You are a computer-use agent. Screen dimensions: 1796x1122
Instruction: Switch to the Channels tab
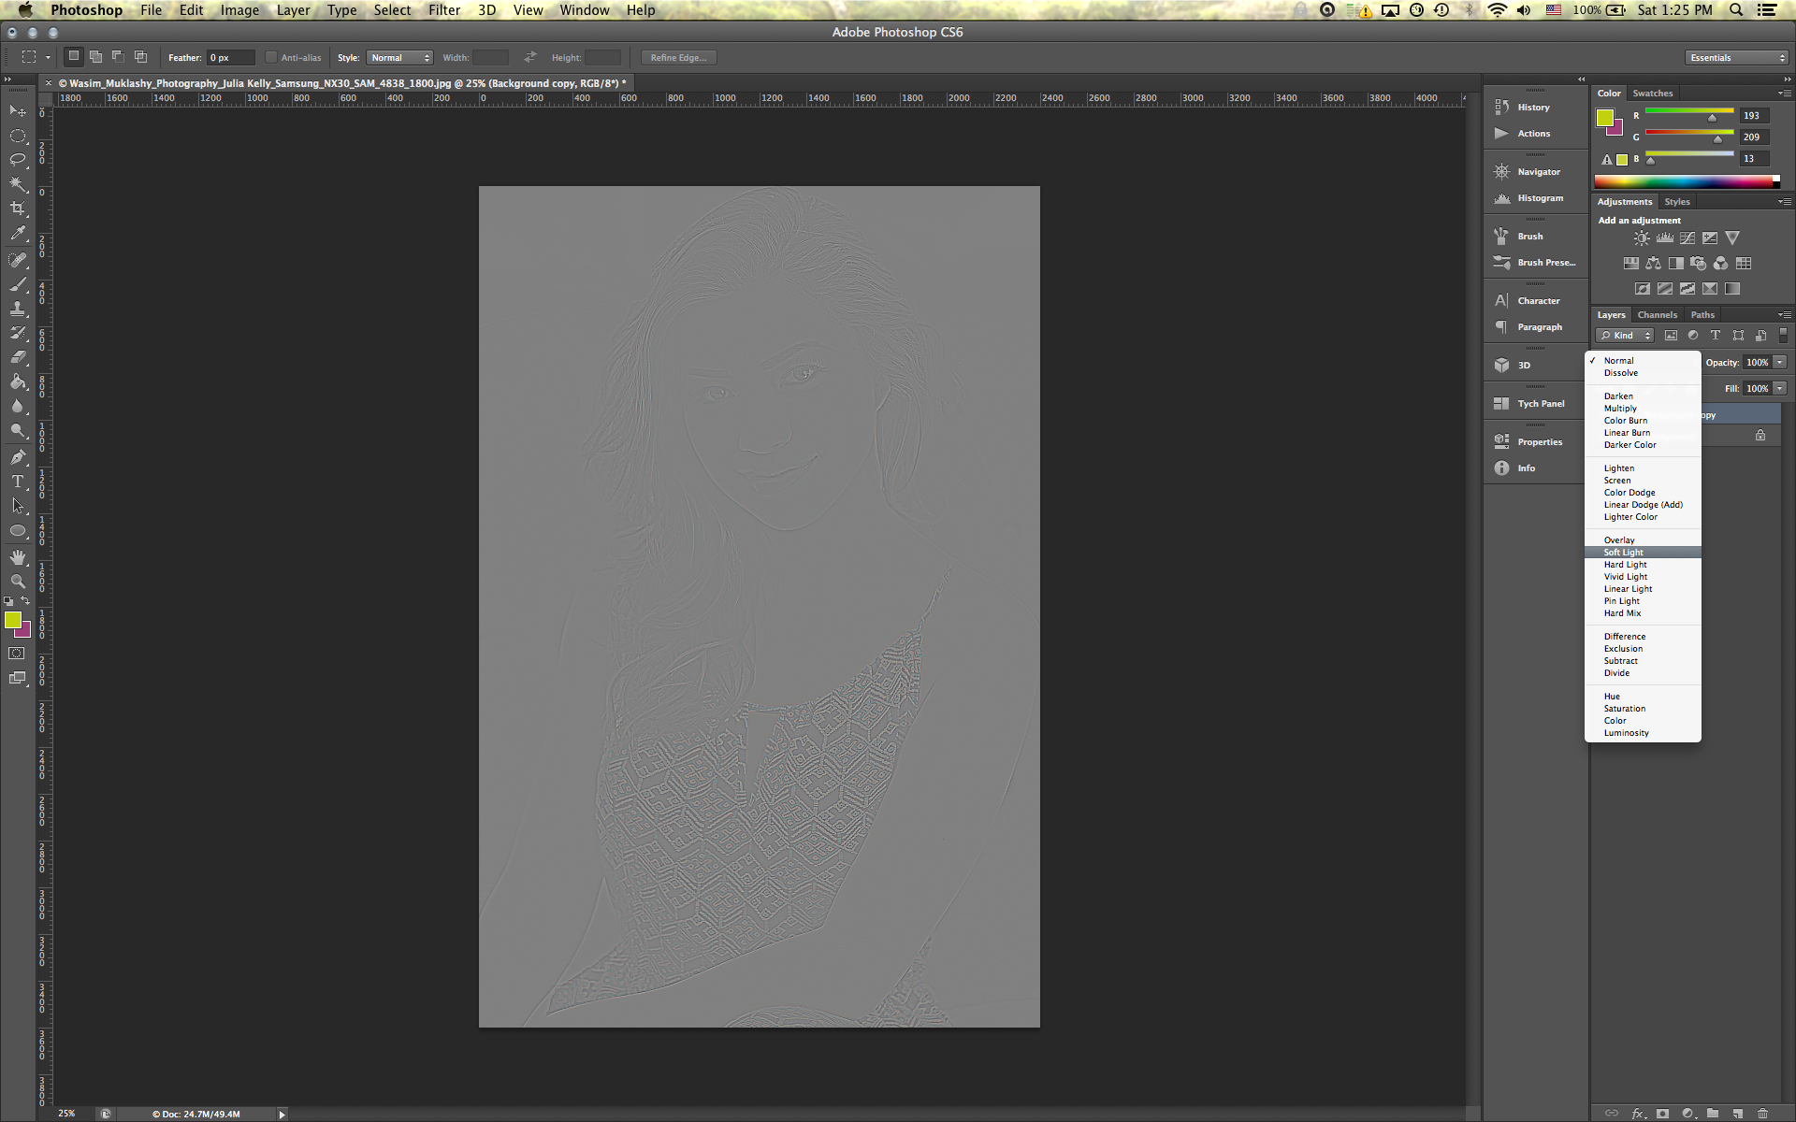click(1657, 315)
